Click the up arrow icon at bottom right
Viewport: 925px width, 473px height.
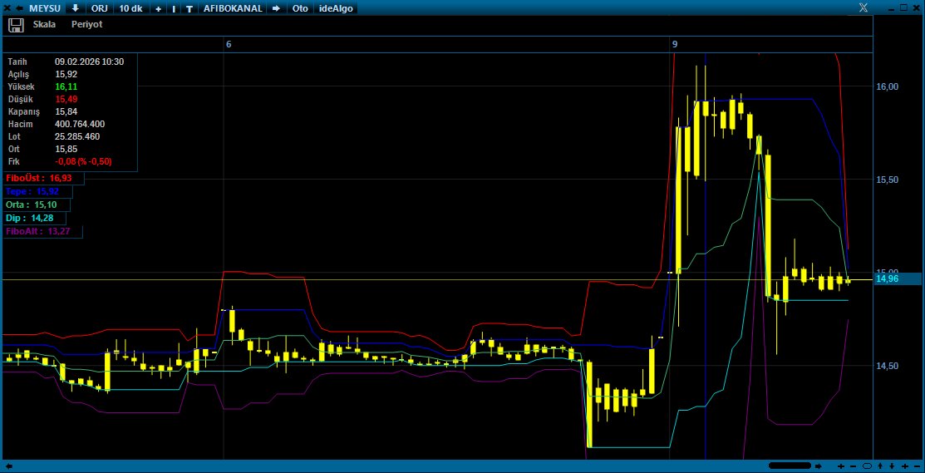click(880, 466)
